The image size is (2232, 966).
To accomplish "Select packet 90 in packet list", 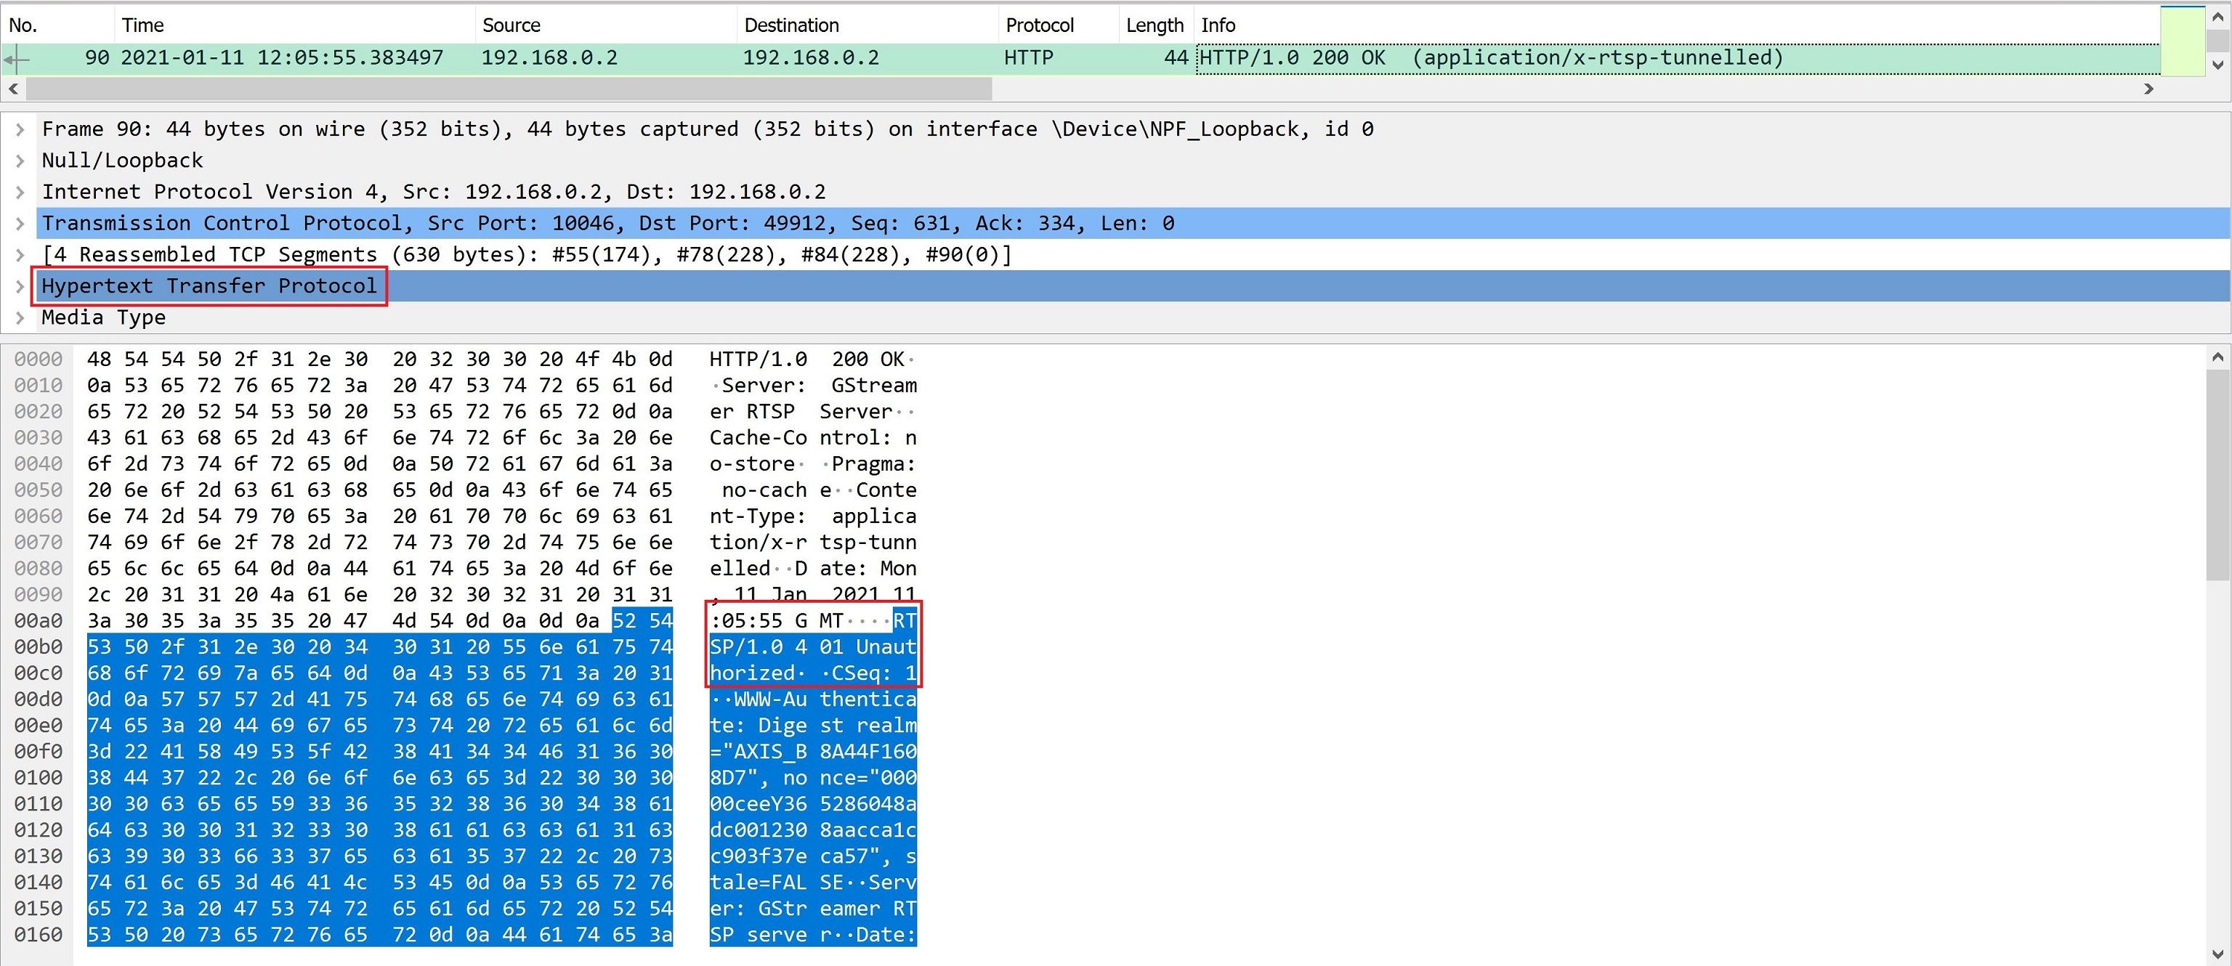I will point(607,58).
